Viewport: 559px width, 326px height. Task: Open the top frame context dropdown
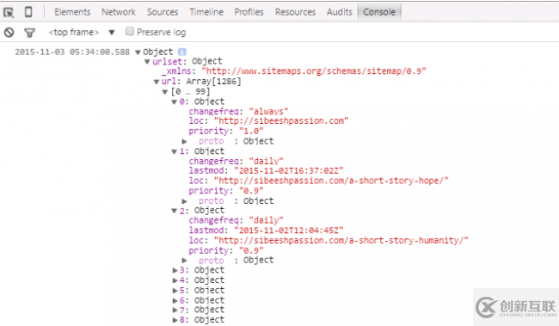82,32
